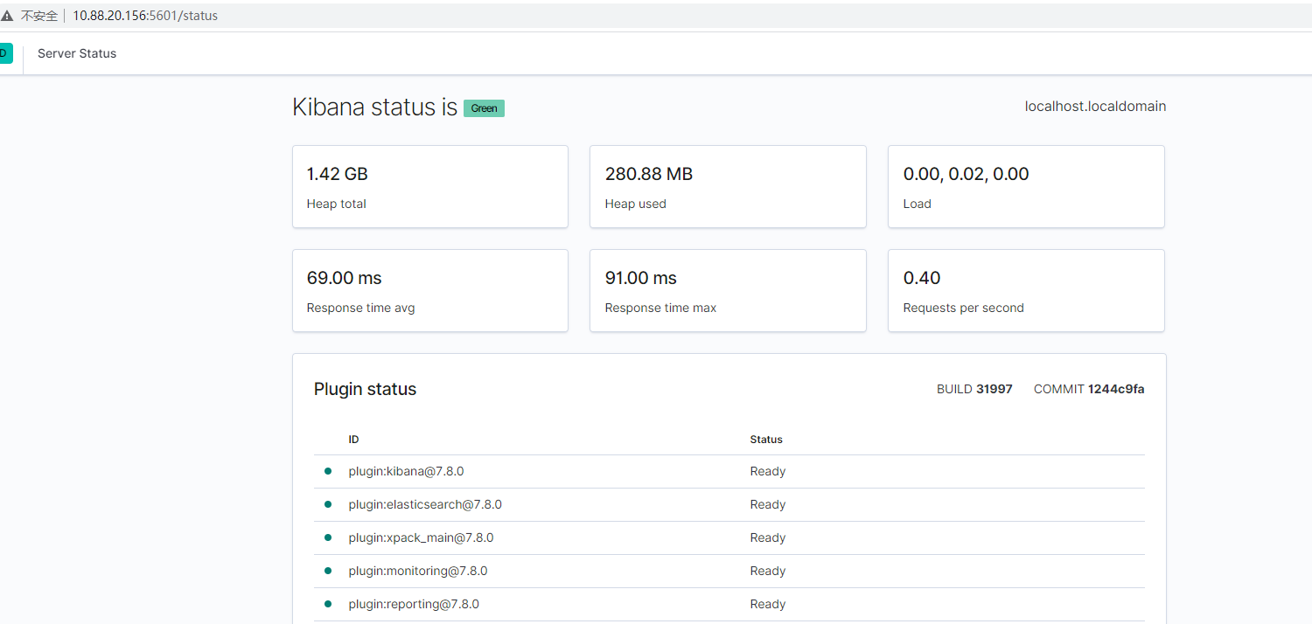Click the Heap used label
This screenshot has height=624, width=1312.
pos(636,204)
